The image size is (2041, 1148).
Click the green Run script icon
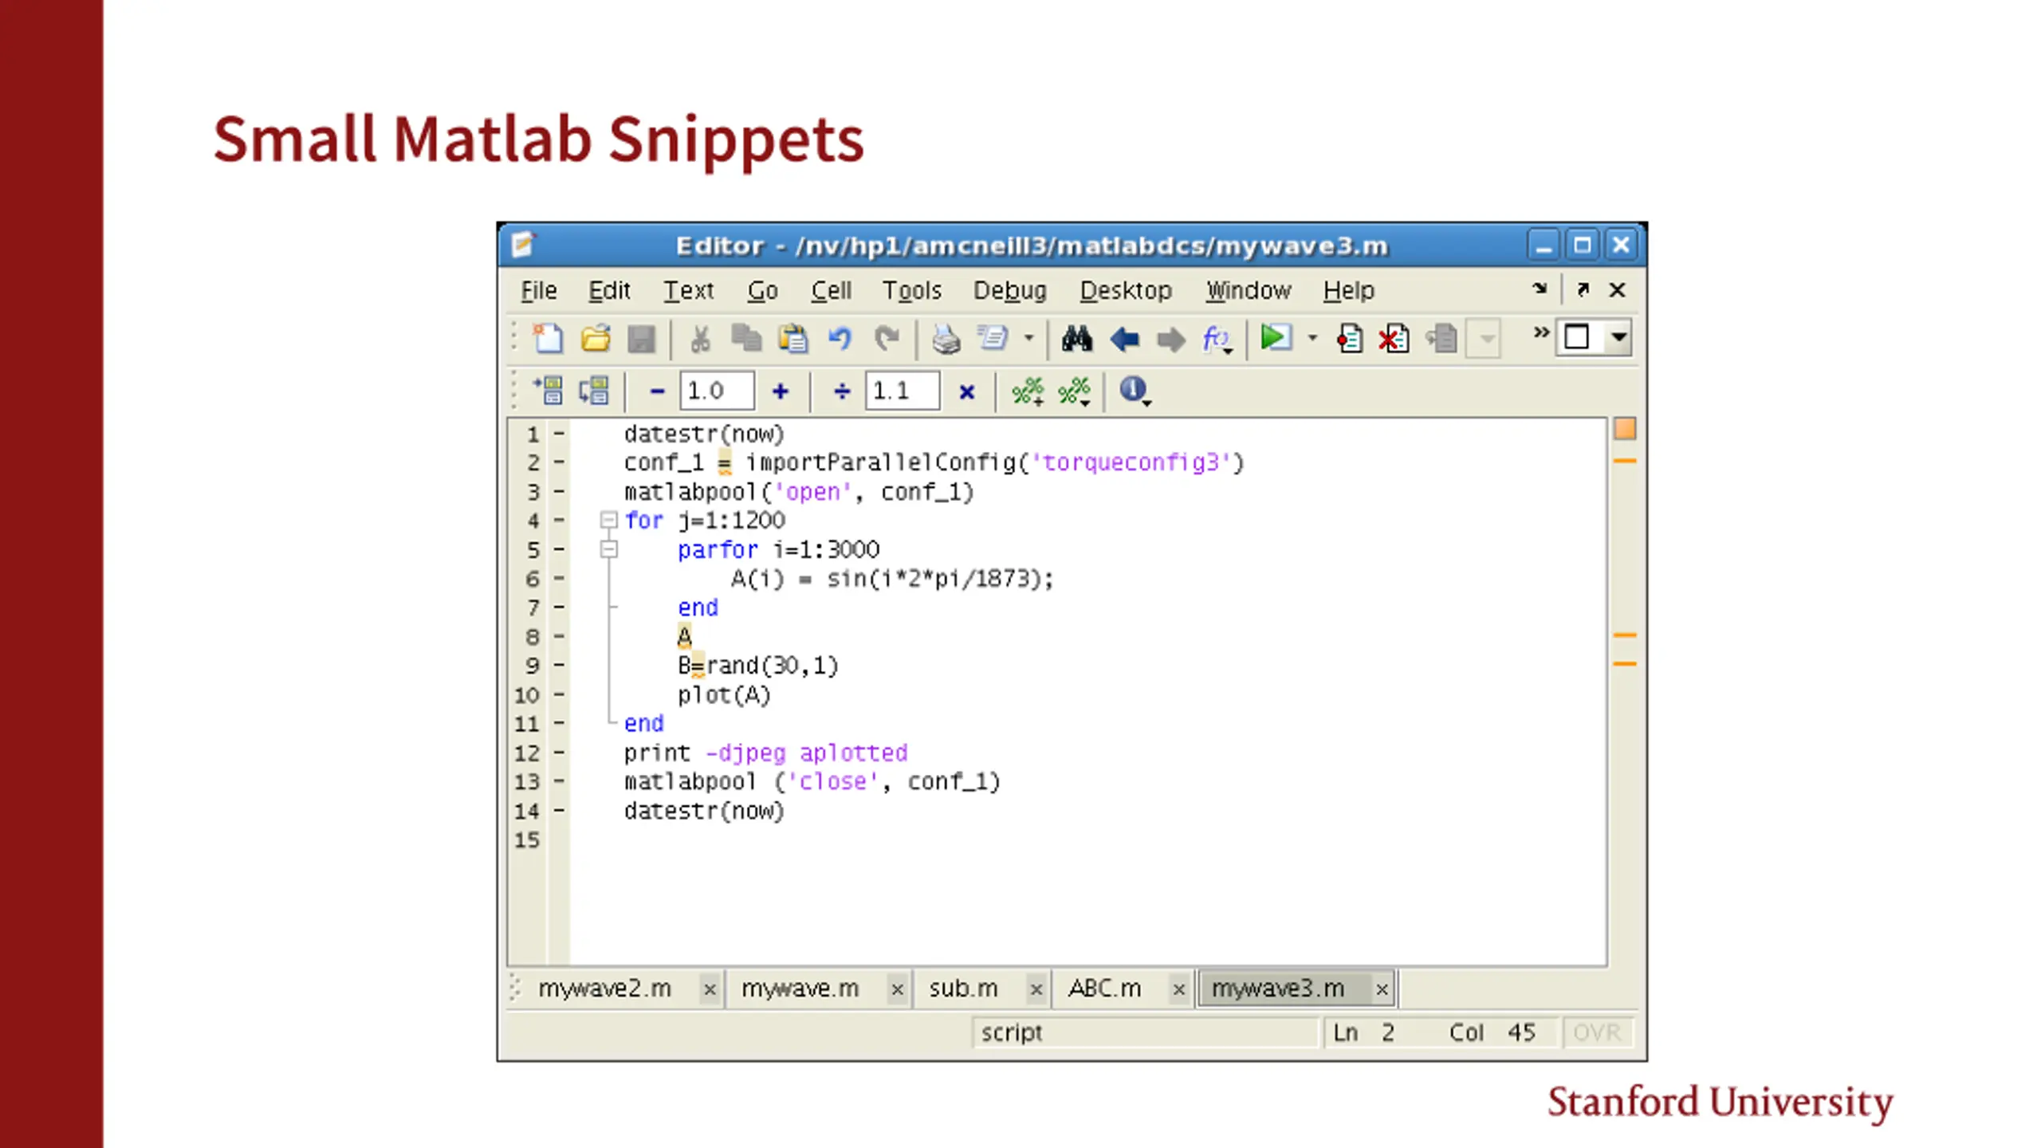coord(1275,337)
